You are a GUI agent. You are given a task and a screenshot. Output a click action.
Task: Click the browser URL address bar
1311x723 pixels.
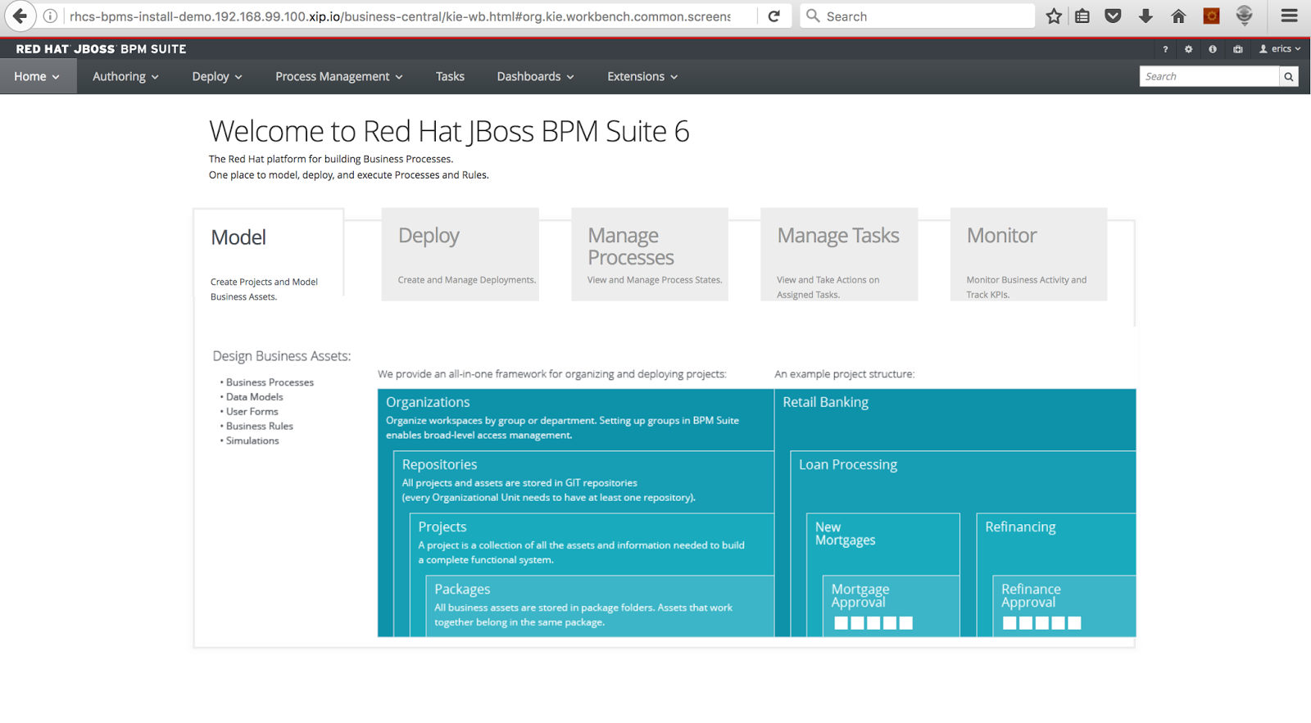pos(400,16)
